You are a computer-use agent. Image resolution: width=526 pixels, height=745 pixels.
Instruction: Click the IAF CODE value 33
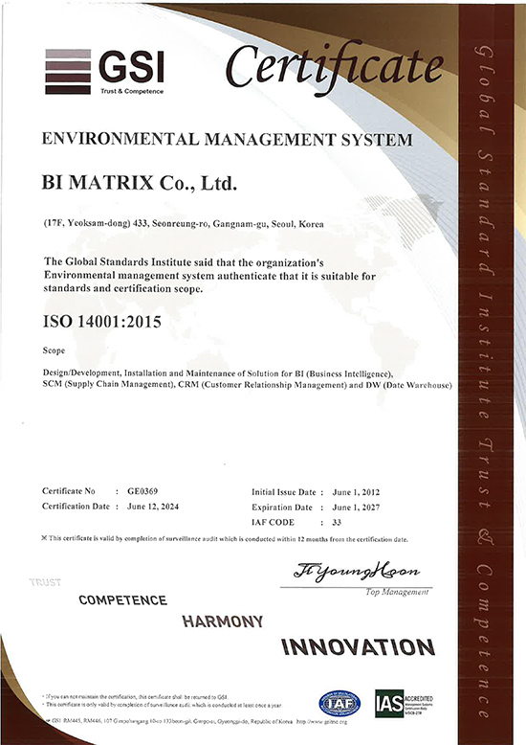pos(337,522)
